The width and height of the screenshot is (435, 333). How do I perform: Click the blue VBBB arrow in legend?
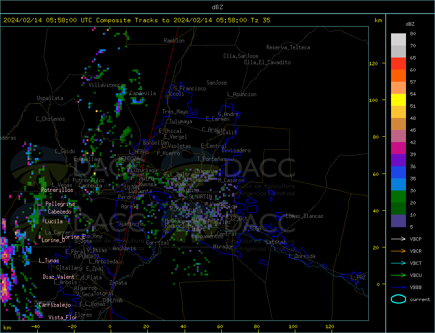pyautogui.click(x=398, y=288)
